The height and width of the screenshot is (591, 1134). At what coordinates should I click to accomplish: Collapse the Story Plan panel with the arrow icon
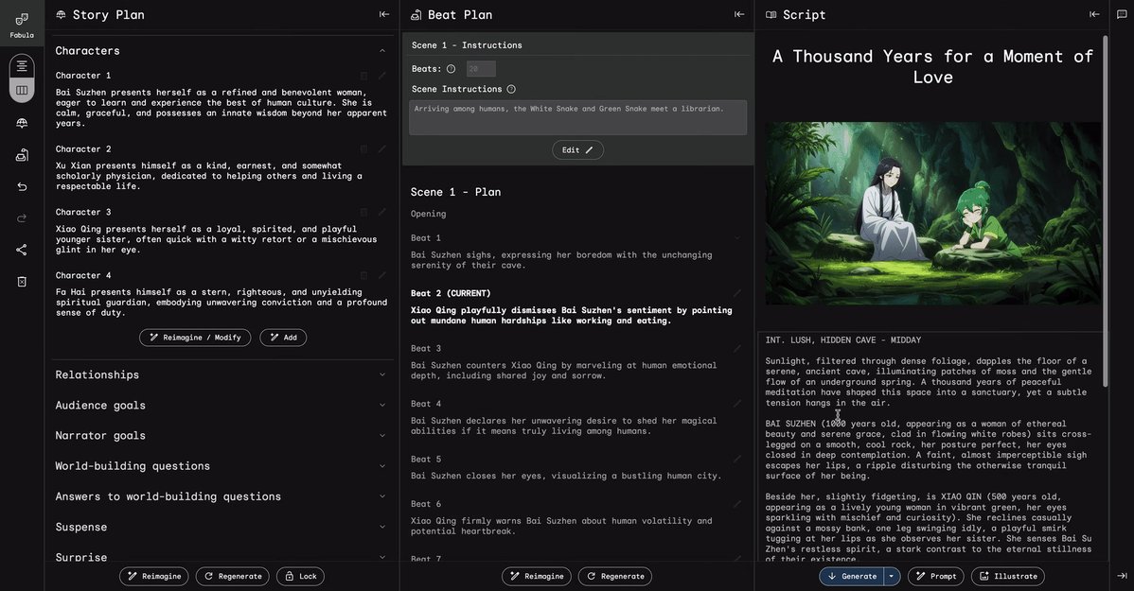coord(384,14)
